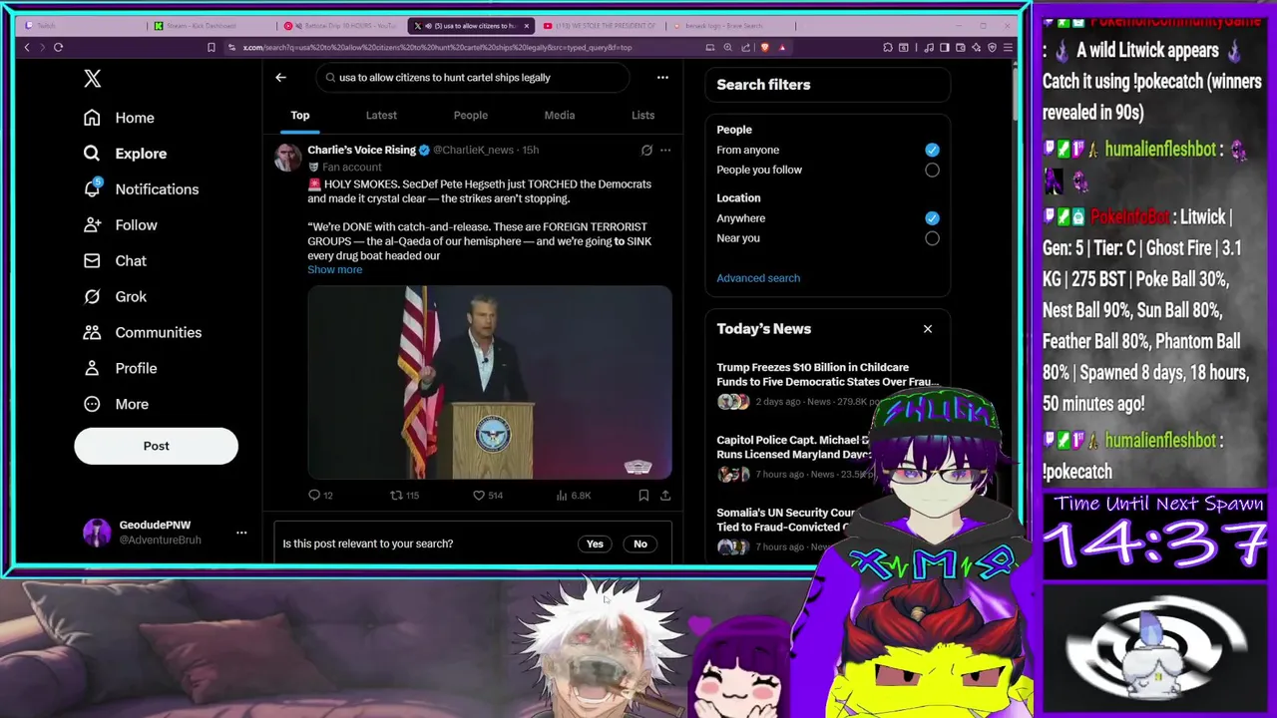Share the Charlie's Voice Rising post

point(665,496)
